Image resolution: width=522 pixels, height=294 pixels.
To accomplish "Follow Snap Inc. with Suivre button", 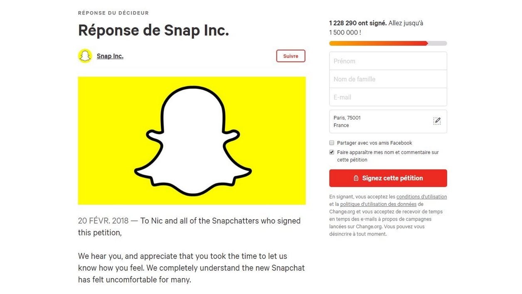I will pos(291,56).
